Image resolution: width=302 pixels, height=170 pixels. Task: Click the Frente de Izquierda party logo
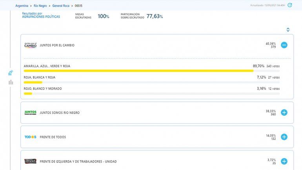click(30, 161)
